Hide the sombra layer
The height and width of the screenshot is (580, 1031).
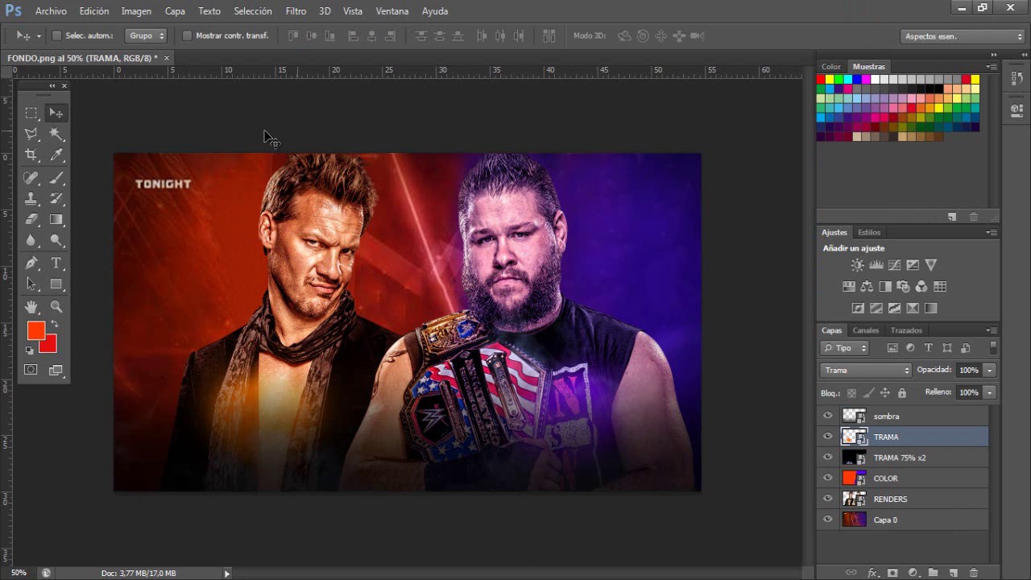pyautogui.click(x=827, y=416)
